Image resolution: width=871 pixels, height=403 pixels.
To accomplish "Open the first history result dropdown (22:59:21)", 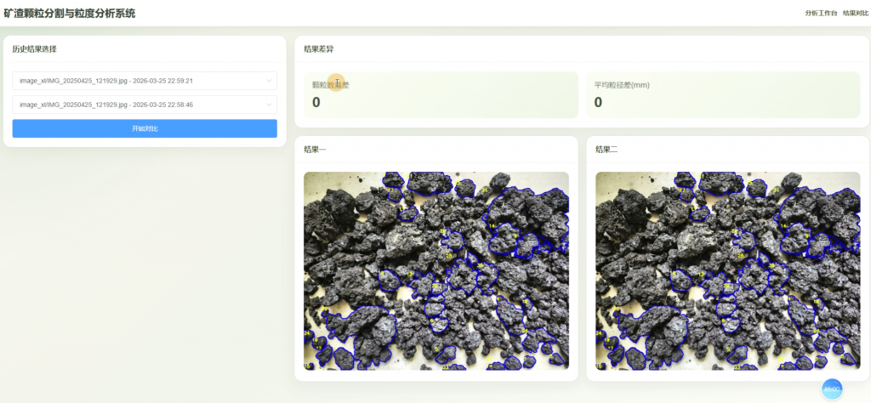I will pos(145,81).
